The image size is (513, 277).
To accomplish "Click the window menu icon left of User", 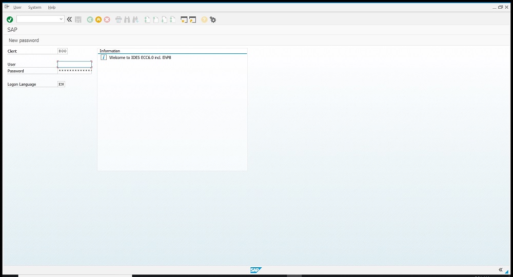I will coord(7,7).
